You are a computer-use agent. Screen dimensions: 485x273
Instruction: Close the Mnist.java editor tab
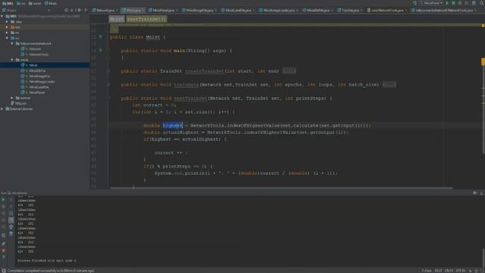[143, 11]
